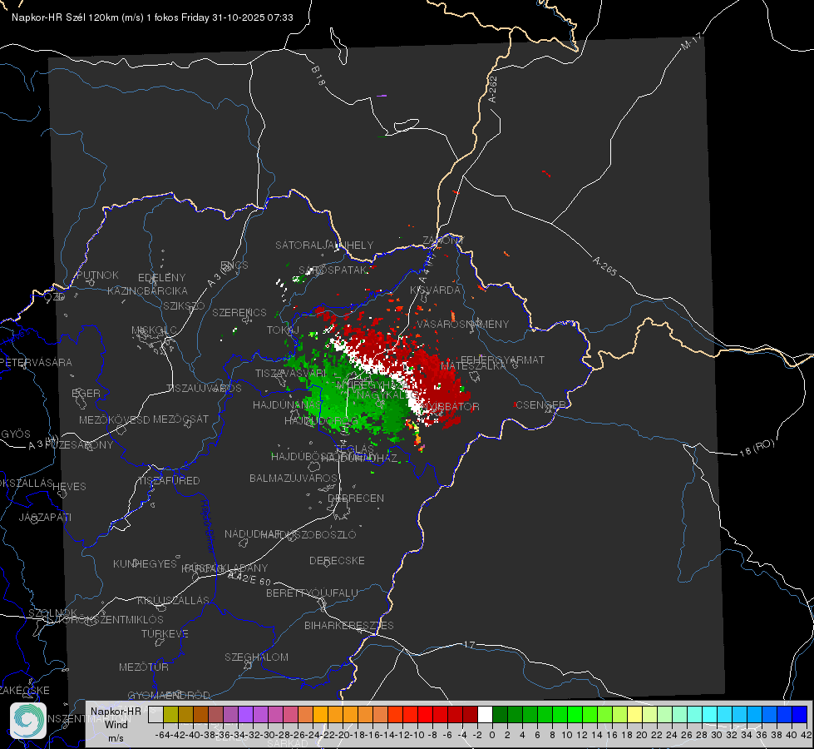Click the EDELÉNY city label
The height and width of the screenshot is (749, 814).
coord(162,278)
